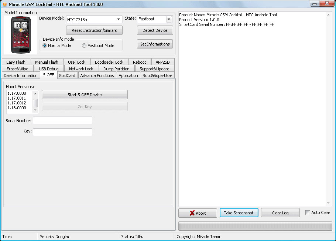Click the HTC phone thumbnail image
This screenshot has height=241, width=336.
(x=21, y=35)
